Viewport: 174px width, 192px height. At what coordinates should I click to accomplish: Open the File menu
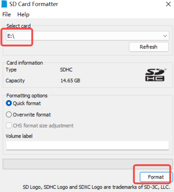7,15
